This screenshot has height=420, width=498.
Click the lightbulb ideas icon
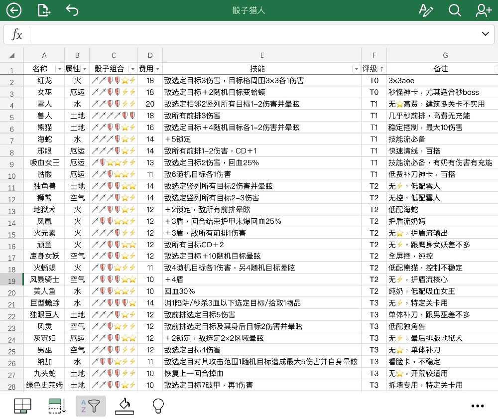pyautogui.click(x=158, y=406)
